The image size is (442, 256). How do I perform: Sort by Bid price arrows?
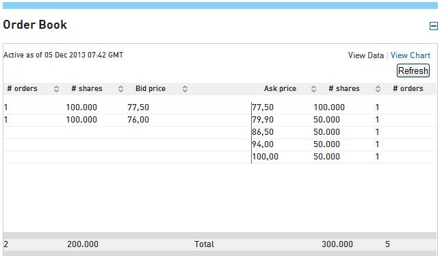point(185,89)
